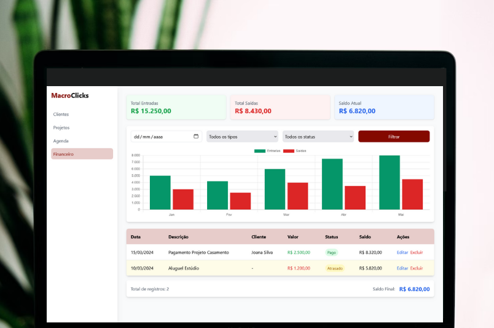Click the Pago status badge
This screenshot has width=494, height=328.
[x=331, y=252]
